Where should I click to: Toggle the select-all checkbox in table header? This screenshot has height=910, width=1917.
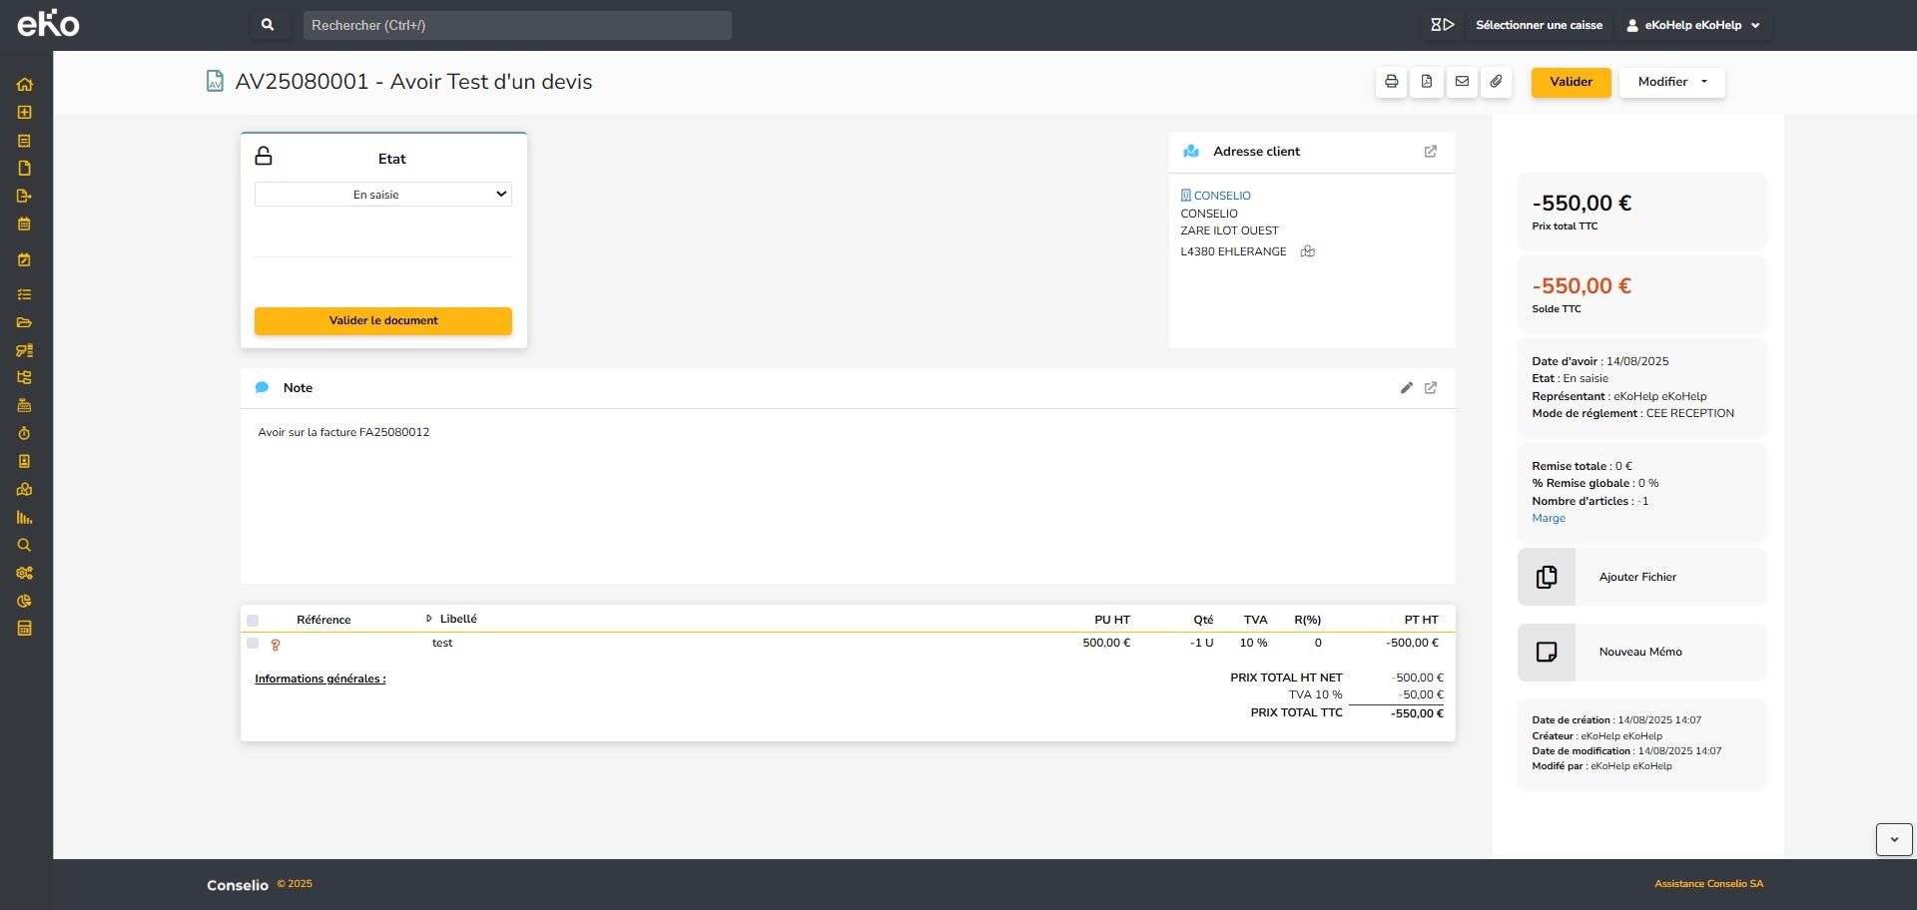pyautogui.click(x=253, y=621)
